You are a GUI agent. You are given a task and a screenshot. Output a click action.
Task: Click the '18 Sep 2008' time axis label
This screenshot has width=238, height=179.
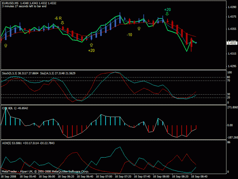tap(8, 177)
